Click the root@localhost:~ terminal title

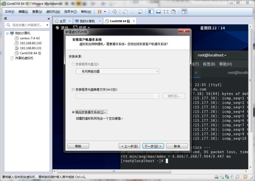(212, 55)
